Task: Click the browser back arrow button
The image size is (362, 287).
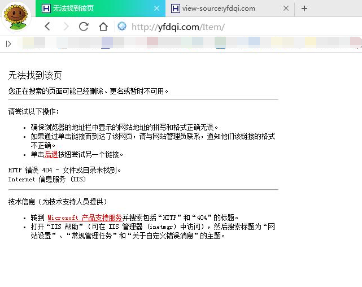Action: click(x=47, y=27)
